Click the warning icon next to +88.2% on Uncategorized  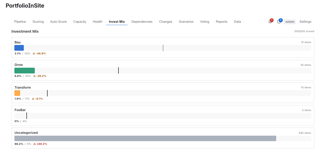pyautogui.click(x=34, y=144)
